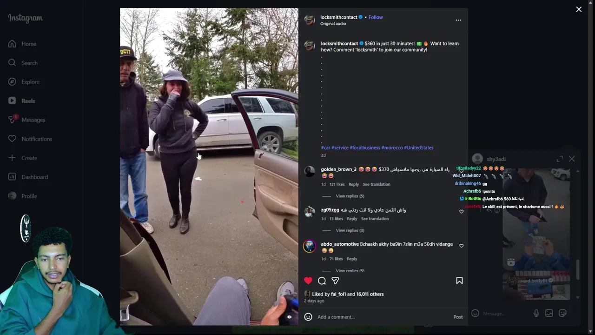Click the scrollbar in shy3adi chat

[x=578, y=270]
